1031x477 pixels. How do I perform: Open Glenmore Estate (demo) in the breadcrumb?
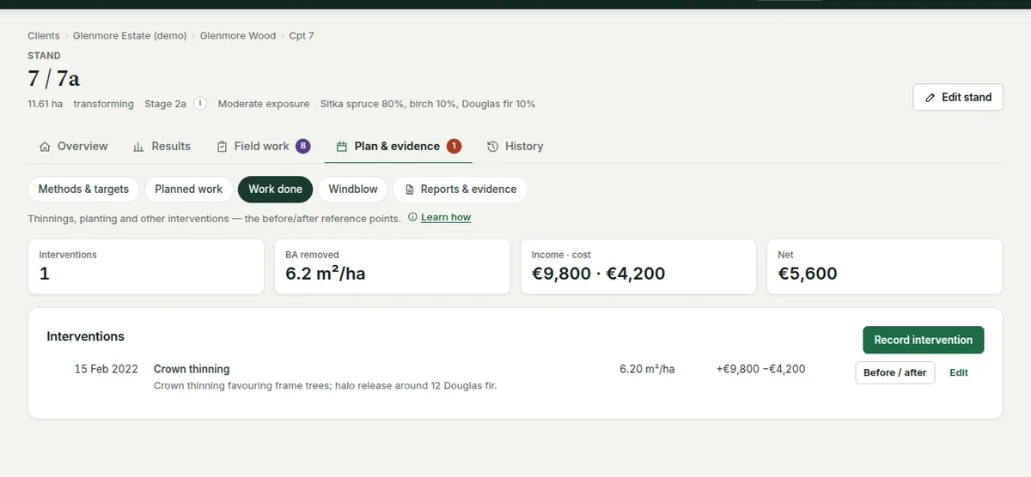click(x=130, y=36)
